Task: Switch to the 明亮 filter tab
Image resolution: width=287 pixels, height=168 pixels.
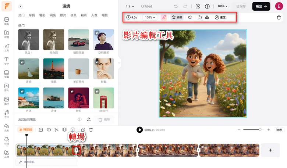Action: [53, 15]
